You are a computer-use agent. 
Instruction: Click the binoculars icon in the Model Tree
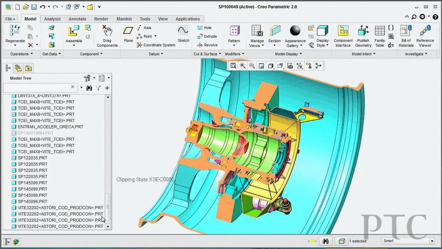(x=89, y=88)
